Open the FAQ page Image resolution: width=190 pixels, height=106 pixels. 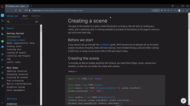pos(9,59)
